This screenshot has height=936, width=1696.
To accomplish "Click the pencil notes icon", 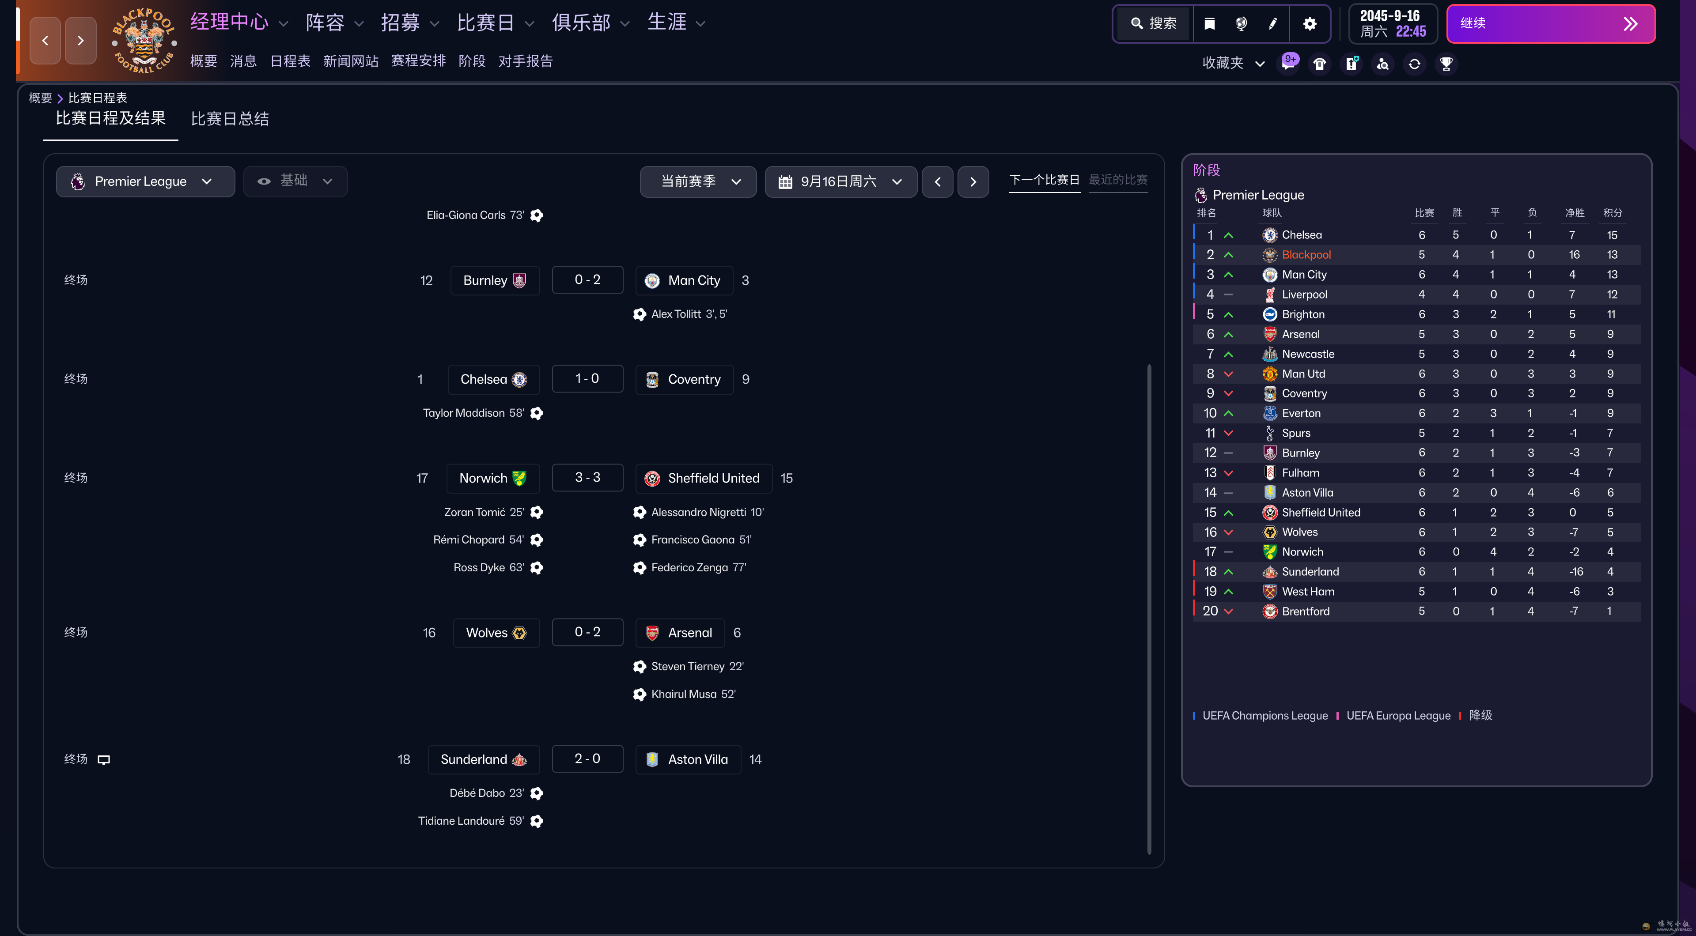I will click(1272, 24).
